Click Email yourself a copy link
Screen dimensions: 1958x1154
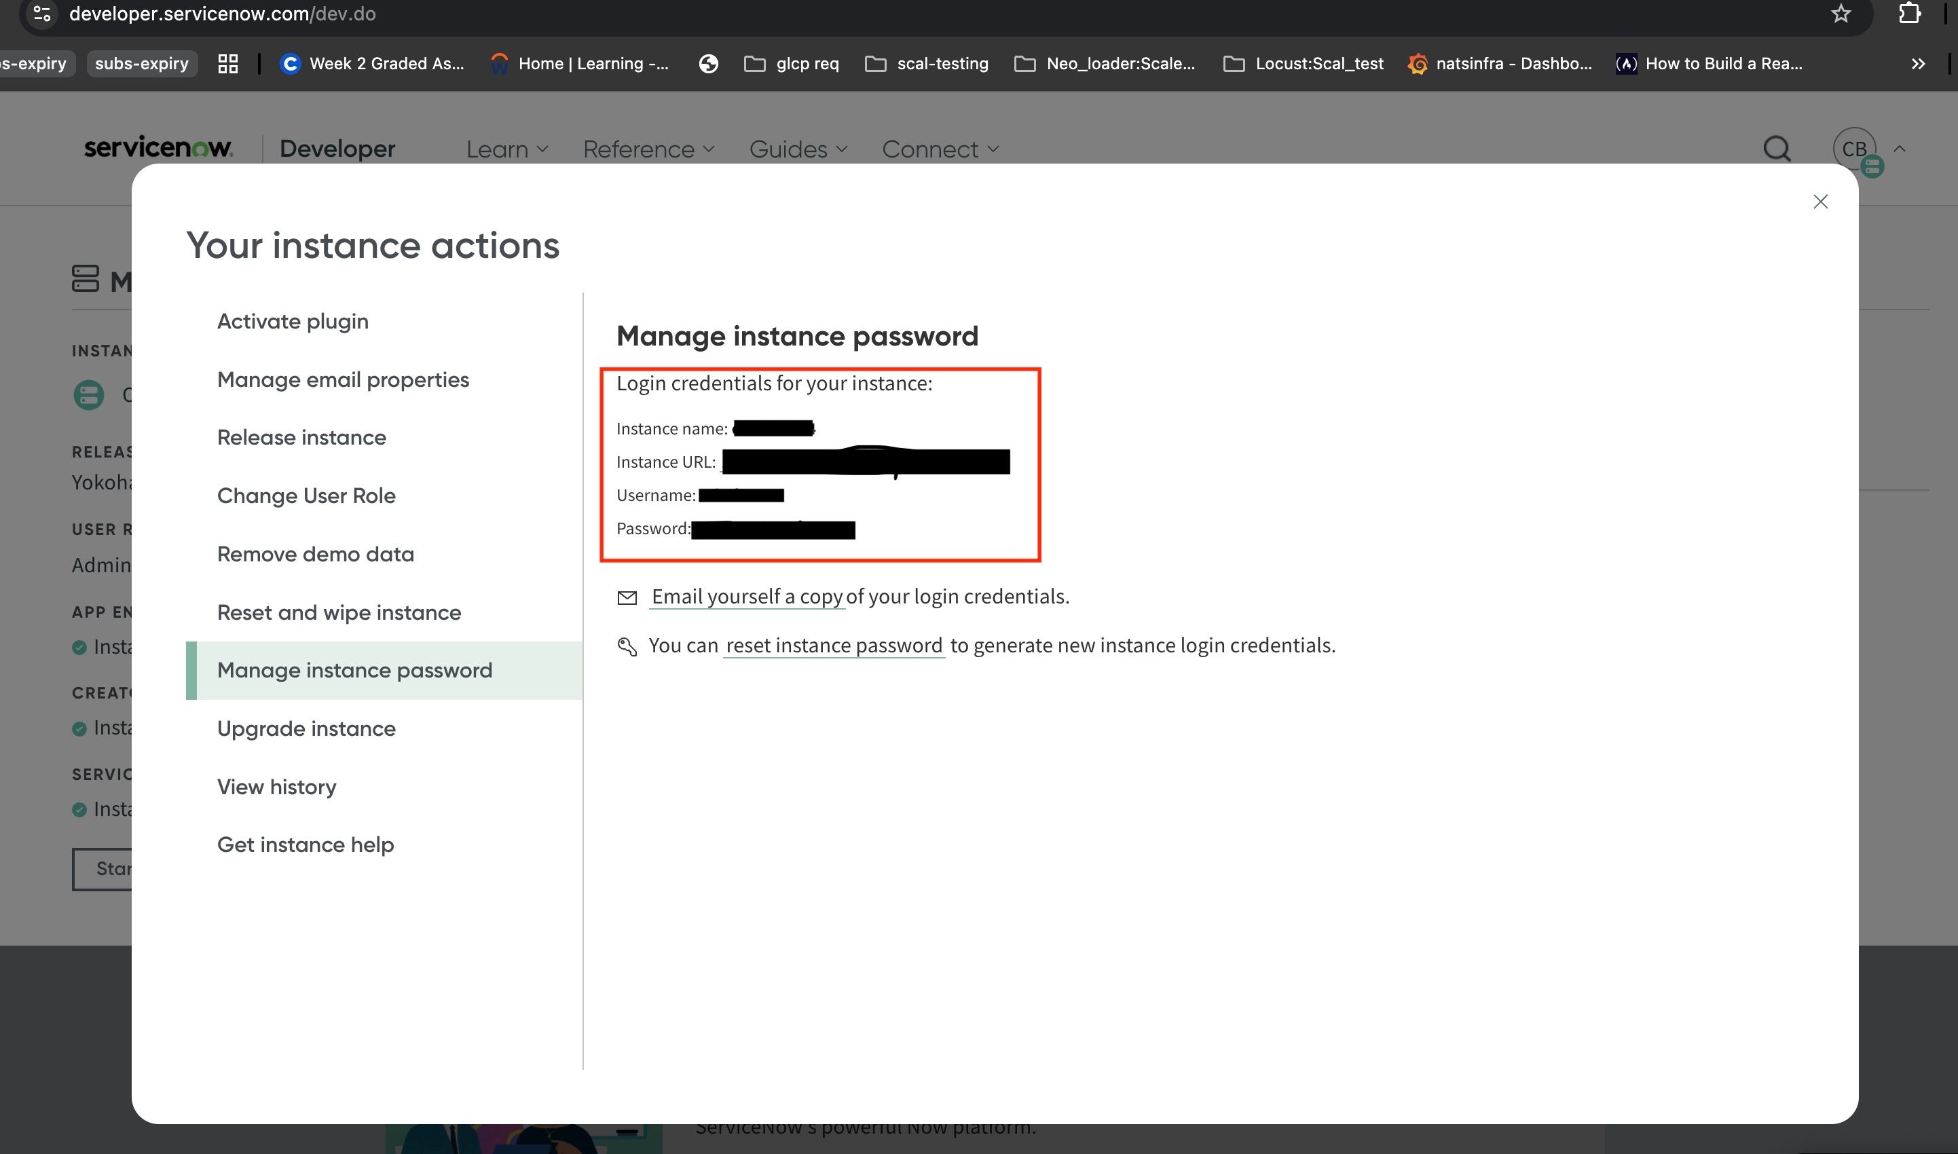747,597
